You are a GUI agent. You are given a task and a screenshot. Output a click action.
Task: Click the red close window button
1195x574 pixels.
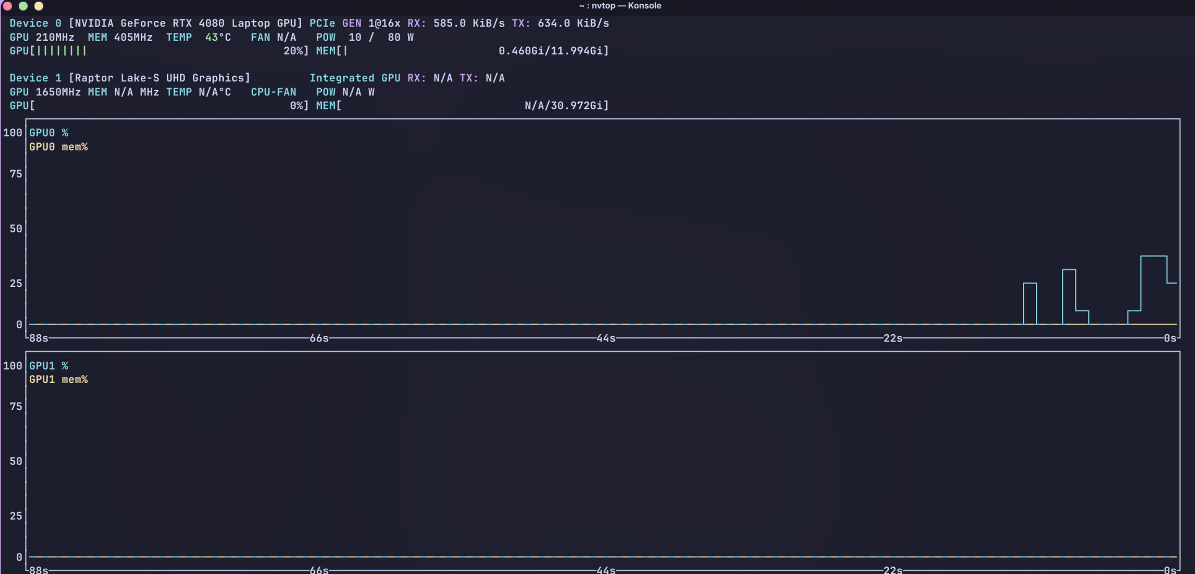point(7,6)
